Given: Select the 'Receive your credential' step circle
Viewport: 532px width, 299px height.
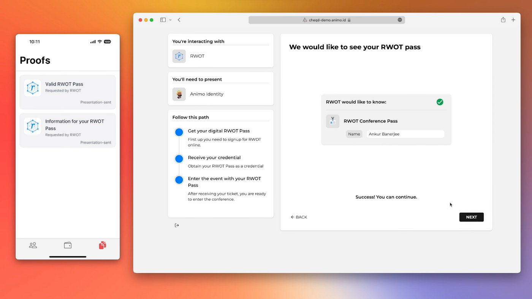Looking at the screenshot, I should pos(179,159).
